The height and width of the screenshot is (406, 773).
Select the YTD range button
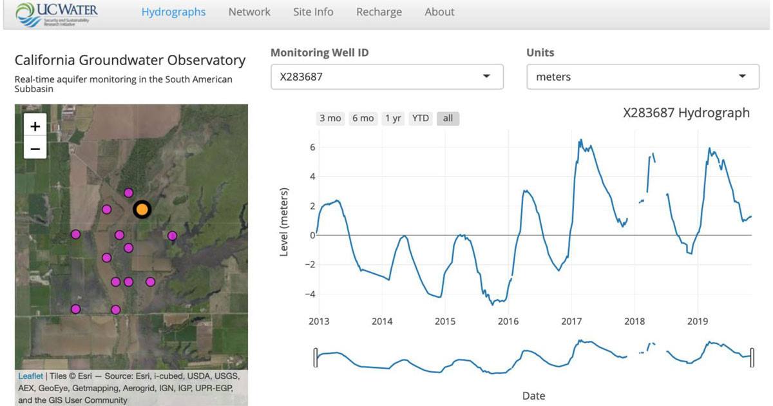click(x=421, y=119)
